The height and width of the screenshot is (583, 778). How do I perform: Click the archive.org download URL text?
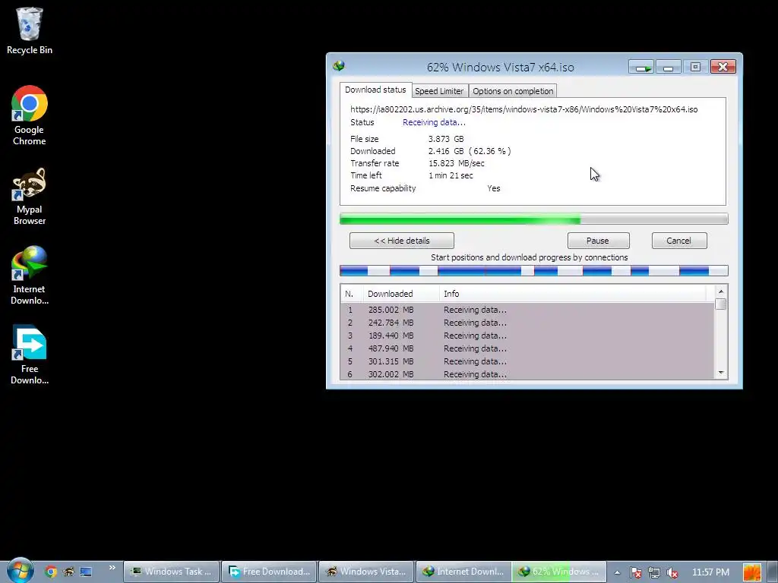pyautogui.click(x=524, y=109)
